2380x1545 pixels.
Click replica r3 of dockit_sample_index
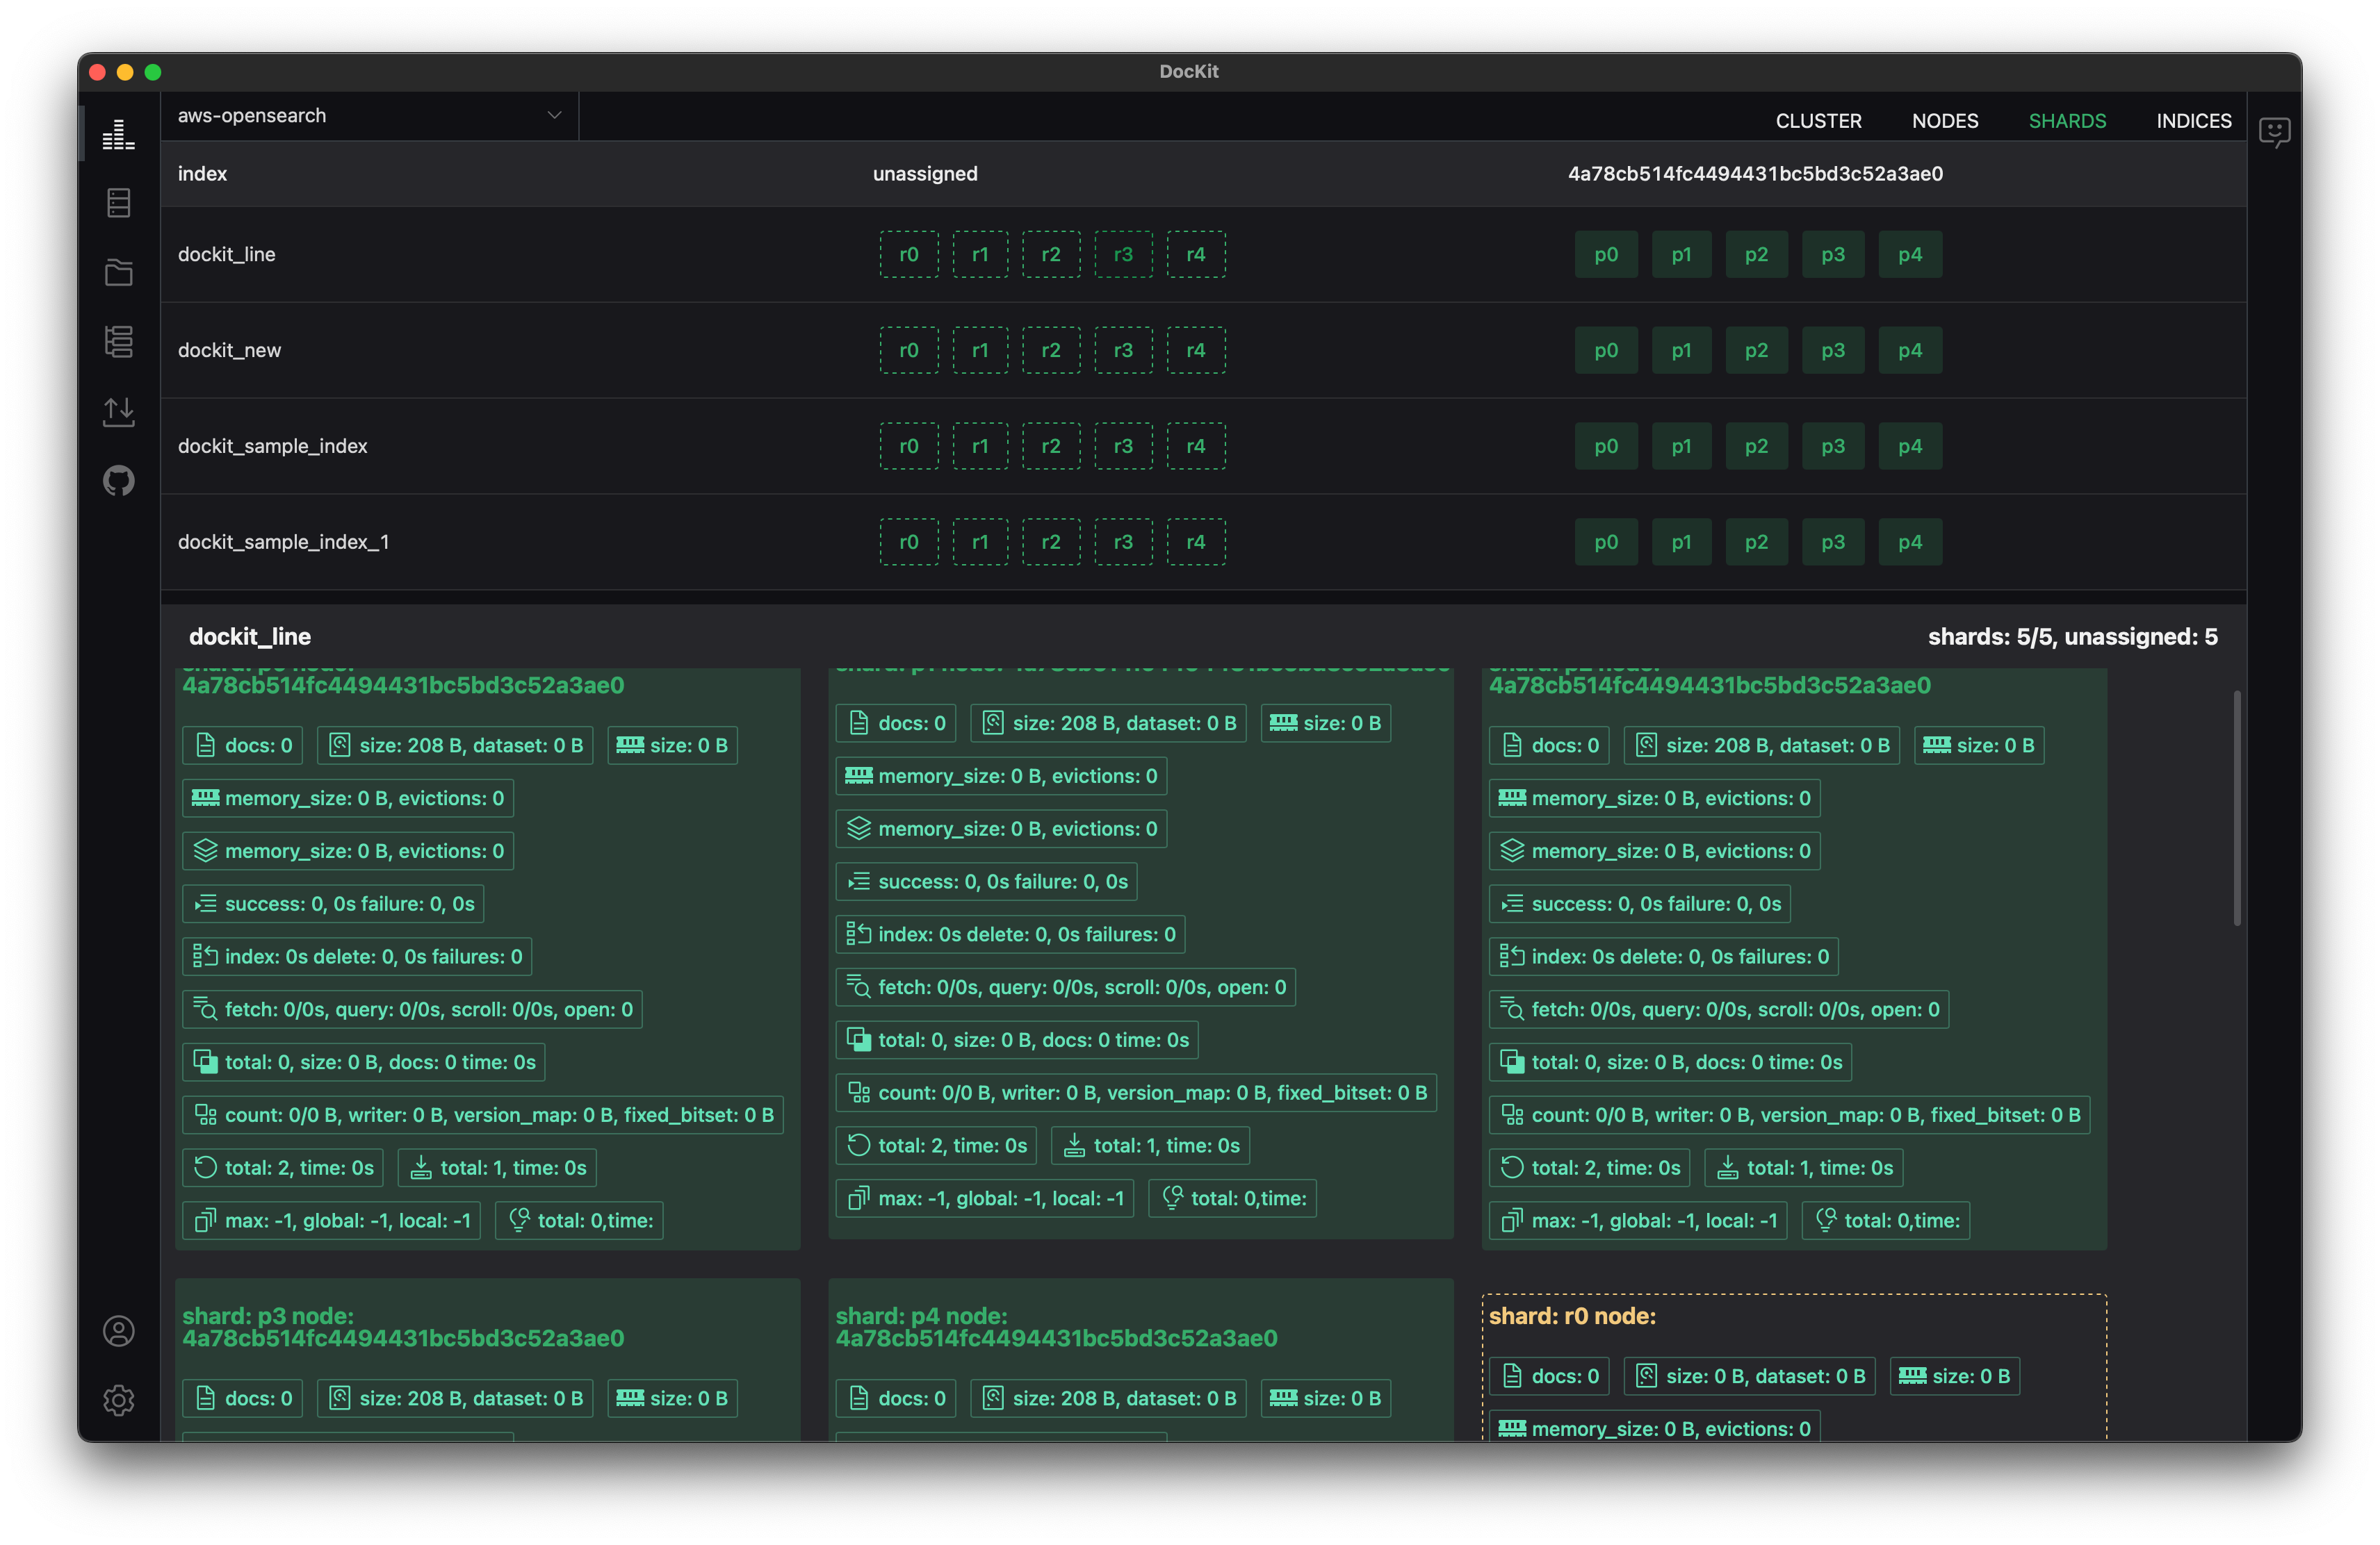[x=1123, y=447]
